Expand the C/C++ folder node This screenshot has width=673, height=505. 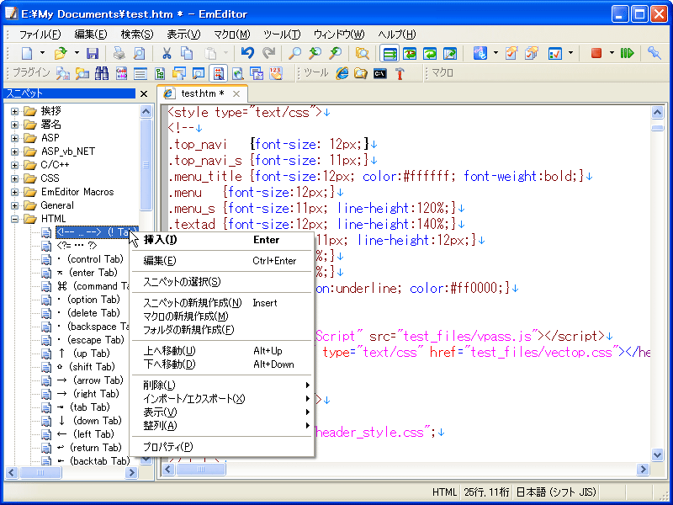click(15, 165)
